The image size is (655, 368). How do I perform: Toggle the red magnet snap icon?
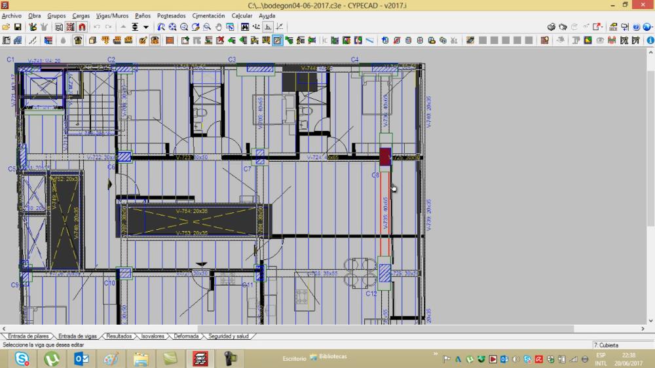tap(82, 27)
